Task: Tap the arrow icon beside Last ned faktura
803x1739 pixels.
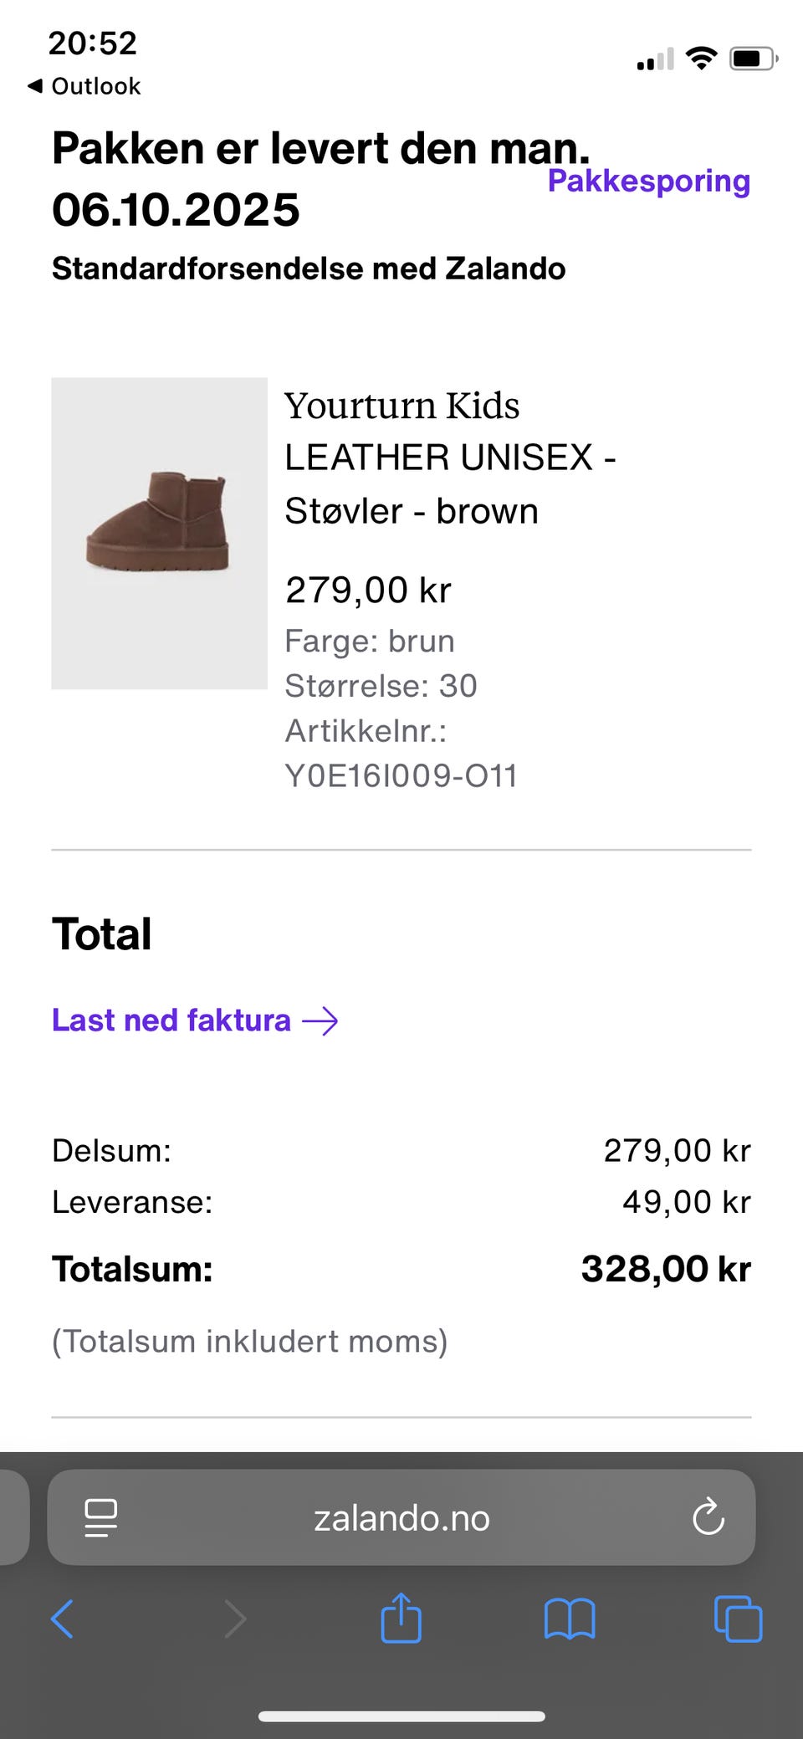Action: coord(320,1021)
